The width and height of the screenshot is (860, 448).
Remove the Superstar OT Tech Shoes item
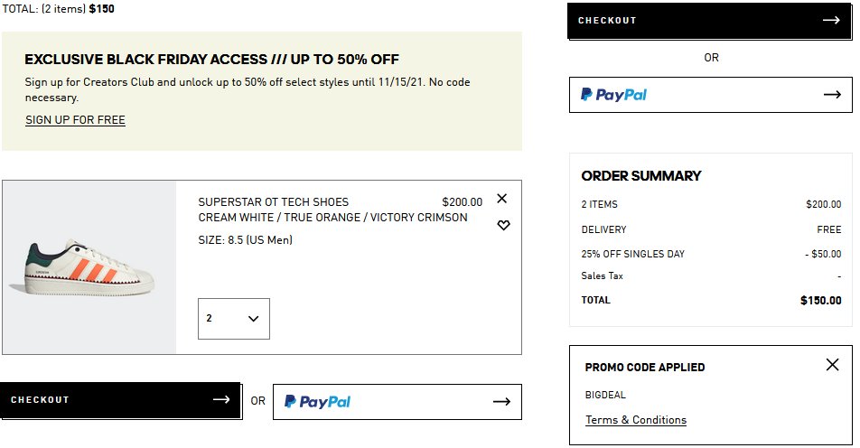(x=502, y=199)
